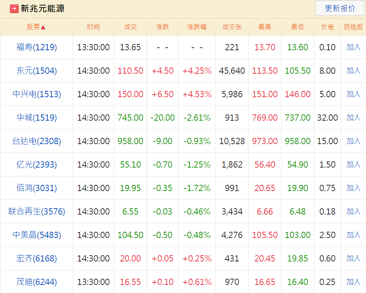The width and height of the screenshot is (366, 293).
Task: Open stock link 亿光(2393)
Action: coord(37,165)
